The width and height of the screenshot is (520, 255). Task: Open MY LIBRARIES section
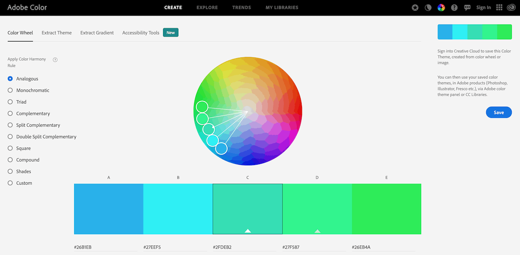click(282, 7)
